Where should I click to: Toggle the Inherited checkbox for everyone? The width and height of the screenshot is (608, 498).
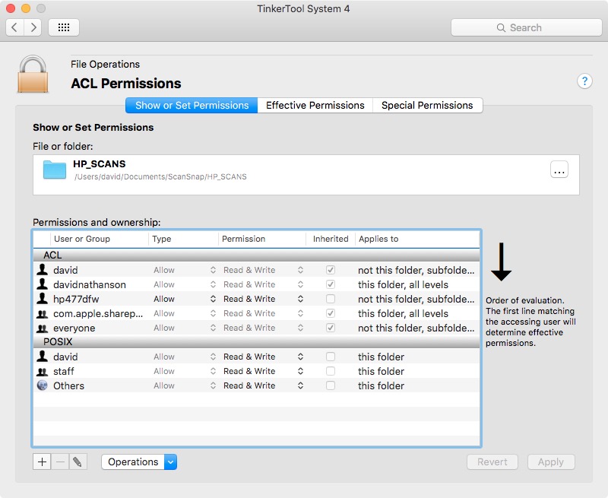point(331,328)
